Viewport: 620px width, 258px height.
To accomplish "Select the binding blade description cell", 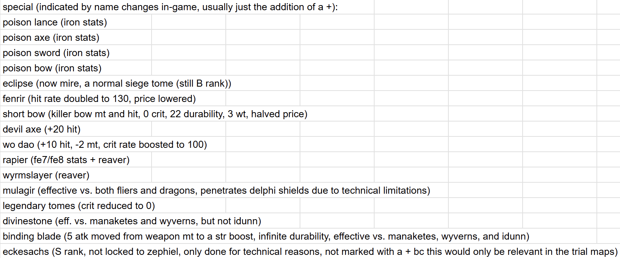I will 266,236.
